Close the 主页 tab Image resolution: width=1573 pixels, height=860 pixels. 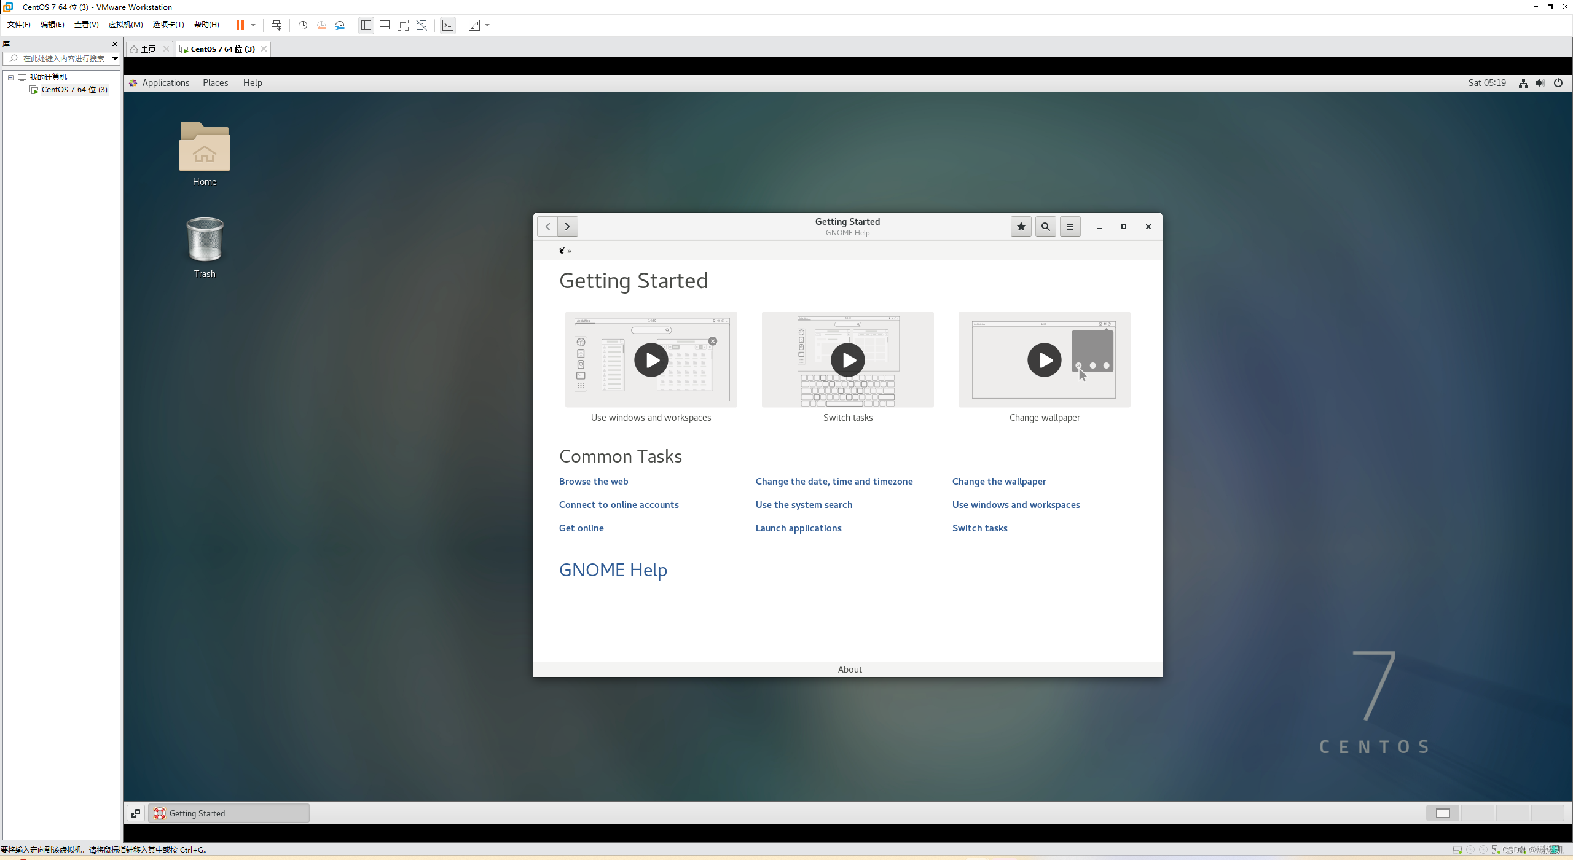166,49
